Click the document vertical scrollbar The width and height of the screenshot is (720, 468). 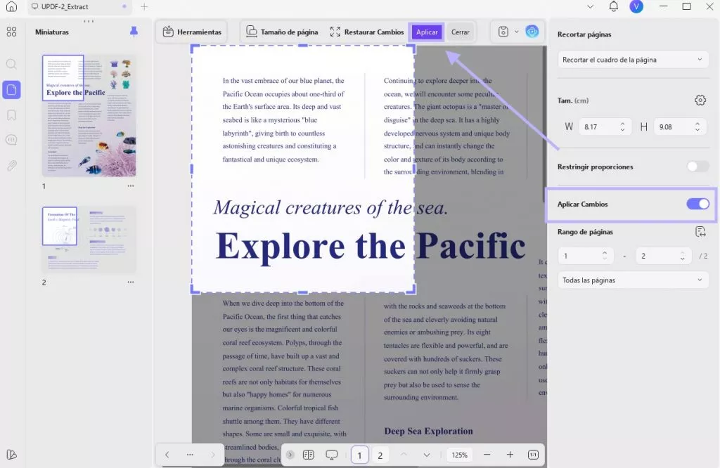click(545, 124)
